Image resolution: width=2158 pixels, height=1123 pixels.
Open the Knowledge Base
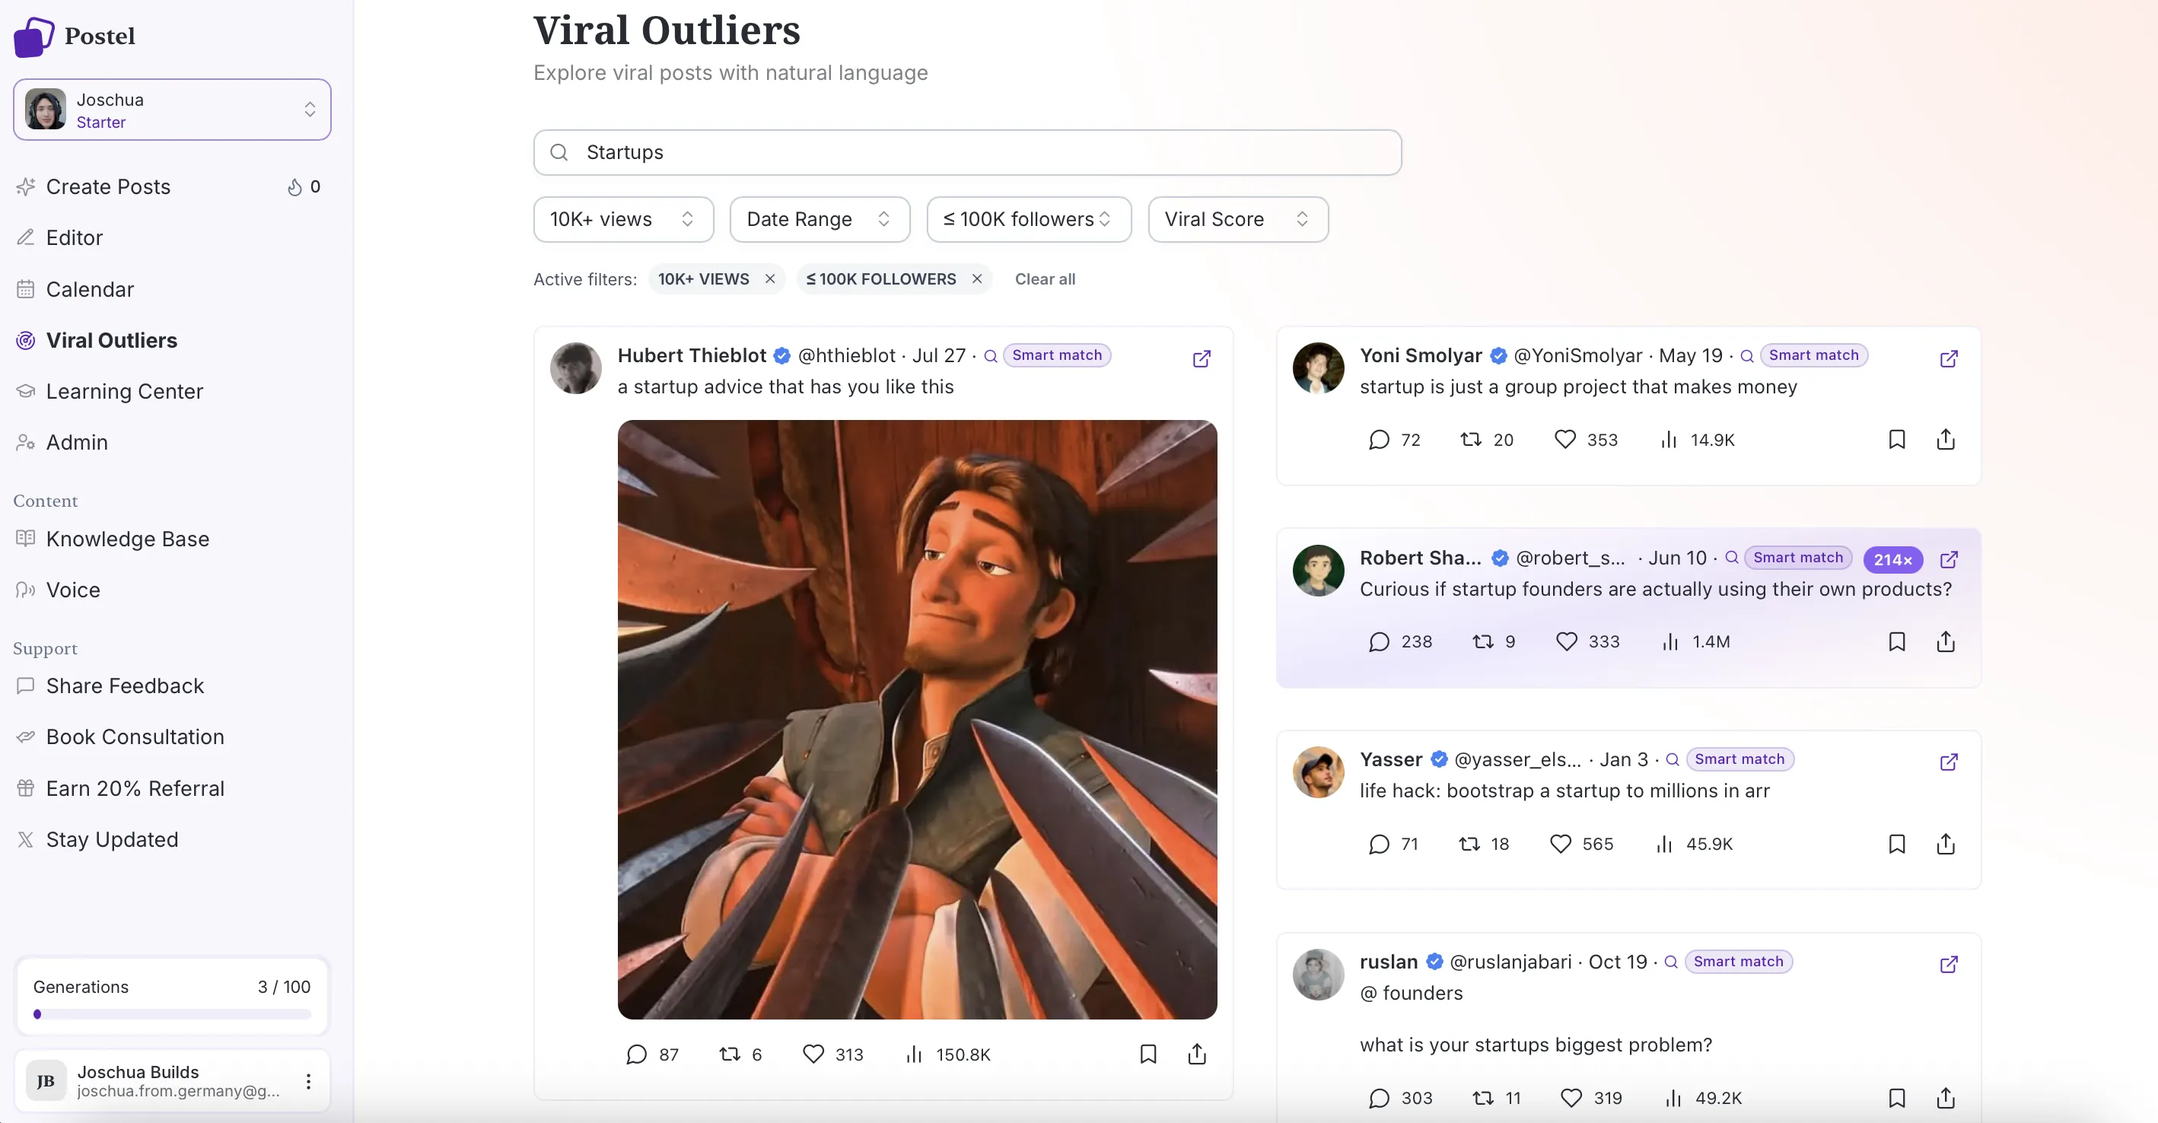click(x=127, y=539)
